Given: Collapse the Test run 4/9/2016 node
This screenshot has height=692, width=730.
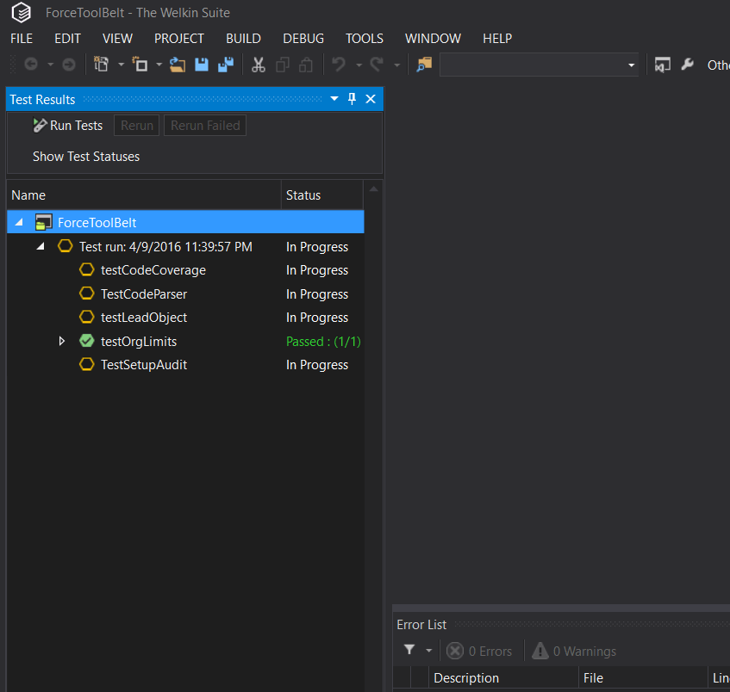Looking at the screenshot, I should pyautogui.click(x=41, y=246).
